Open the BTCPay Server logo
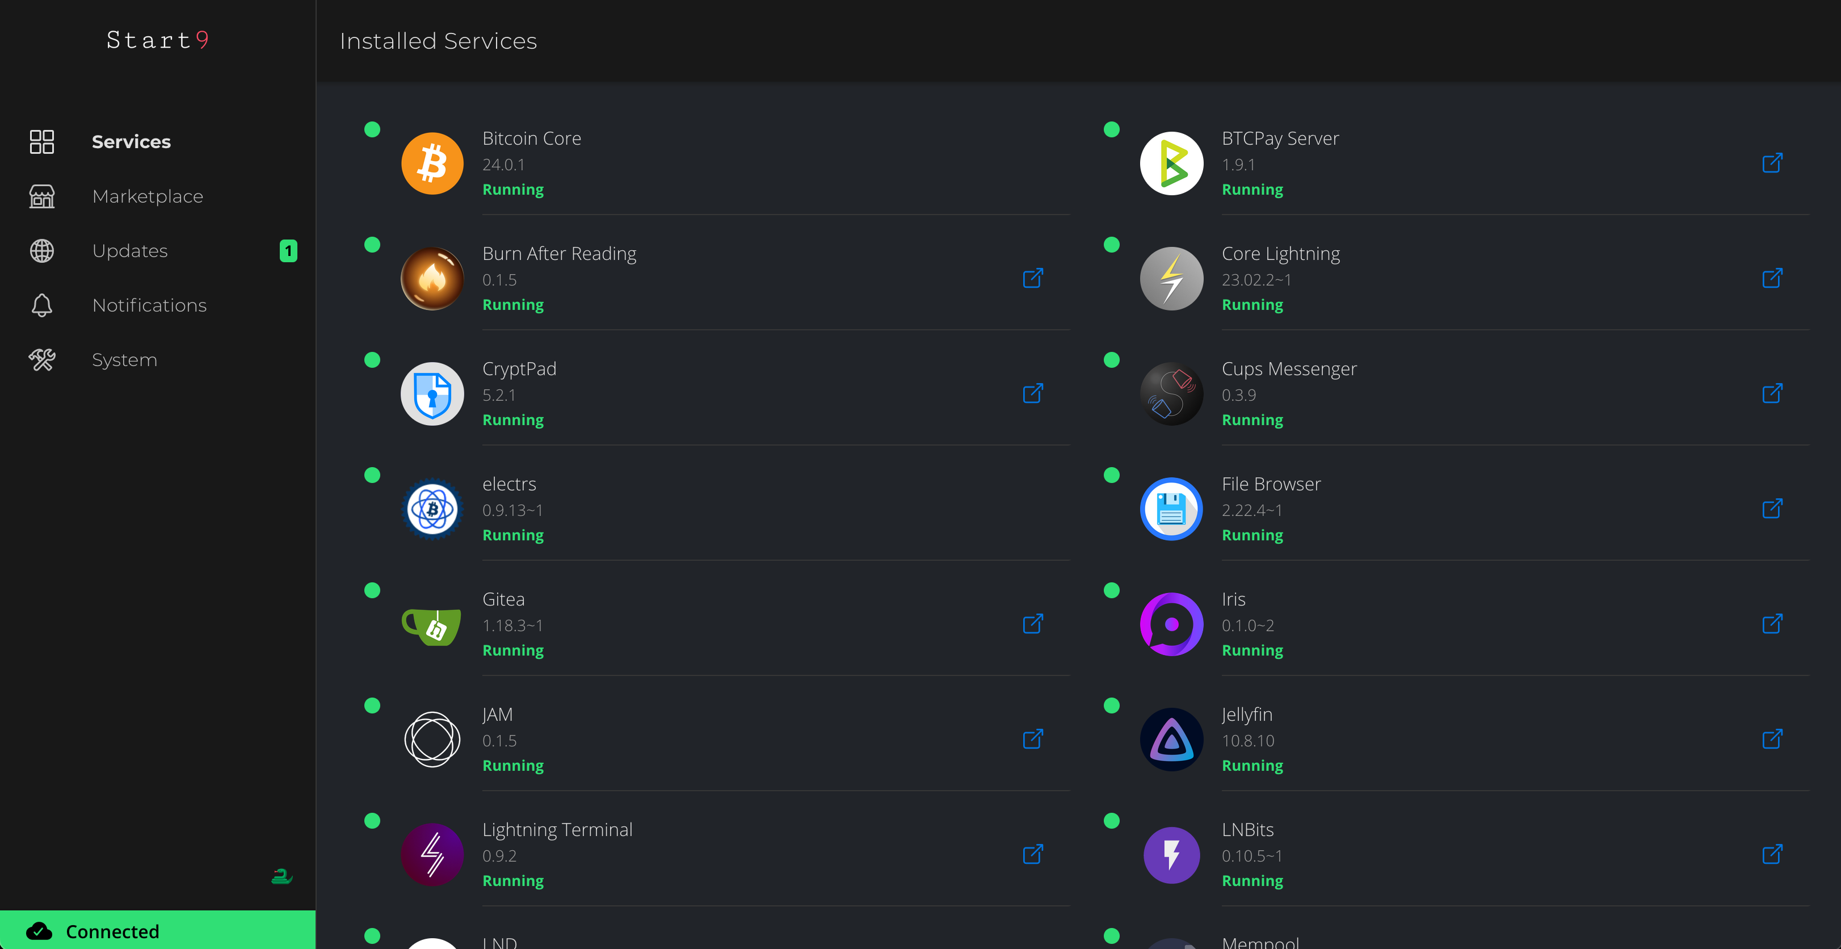Viewport: 1841px width, 949px height. (1171, 163)
